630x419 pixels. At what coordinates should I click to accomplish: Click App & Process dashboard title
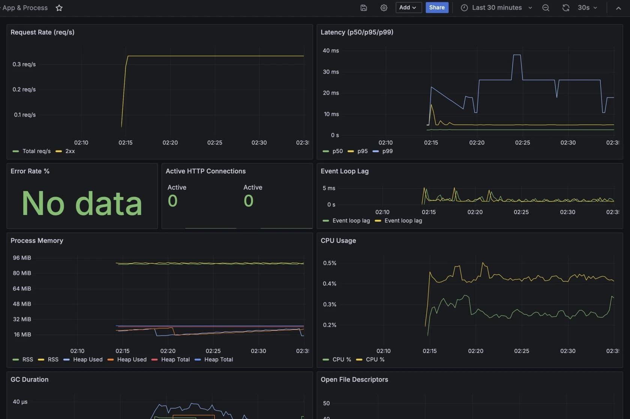pyautogui.click(x=25, y=8)
